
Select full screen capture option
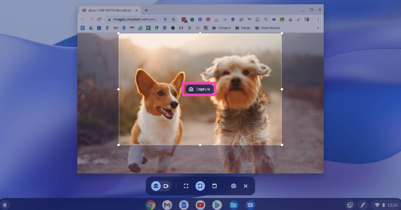[186, 186]
